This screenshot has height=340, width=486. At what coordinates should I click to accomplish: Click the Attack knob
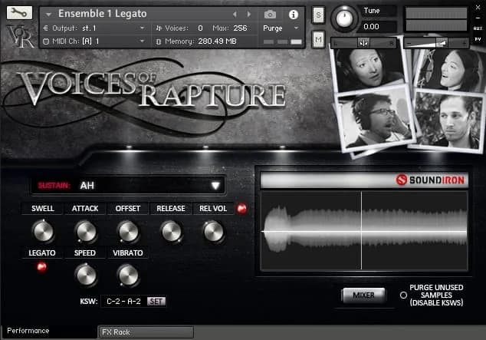tap(86, 232)
